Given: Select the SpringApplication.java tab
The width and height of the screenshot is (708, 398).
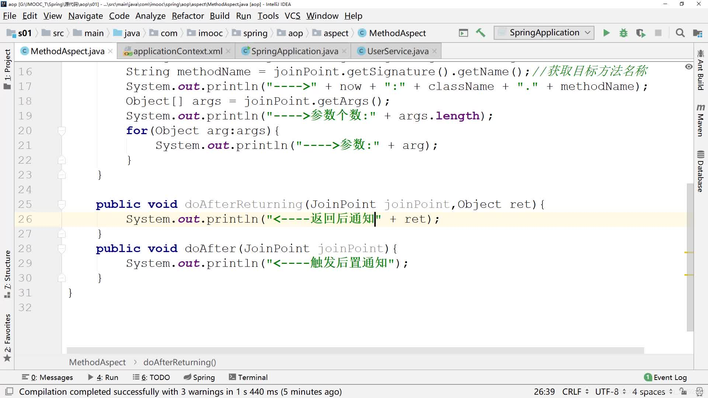Looking at the screenshot, I should pos(295,50).
